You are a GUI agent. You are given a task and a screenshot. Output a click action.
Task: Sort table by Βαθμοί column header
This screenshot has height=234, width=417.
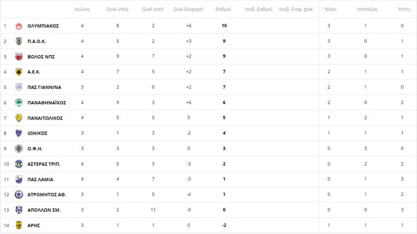(x=223, y=10)
